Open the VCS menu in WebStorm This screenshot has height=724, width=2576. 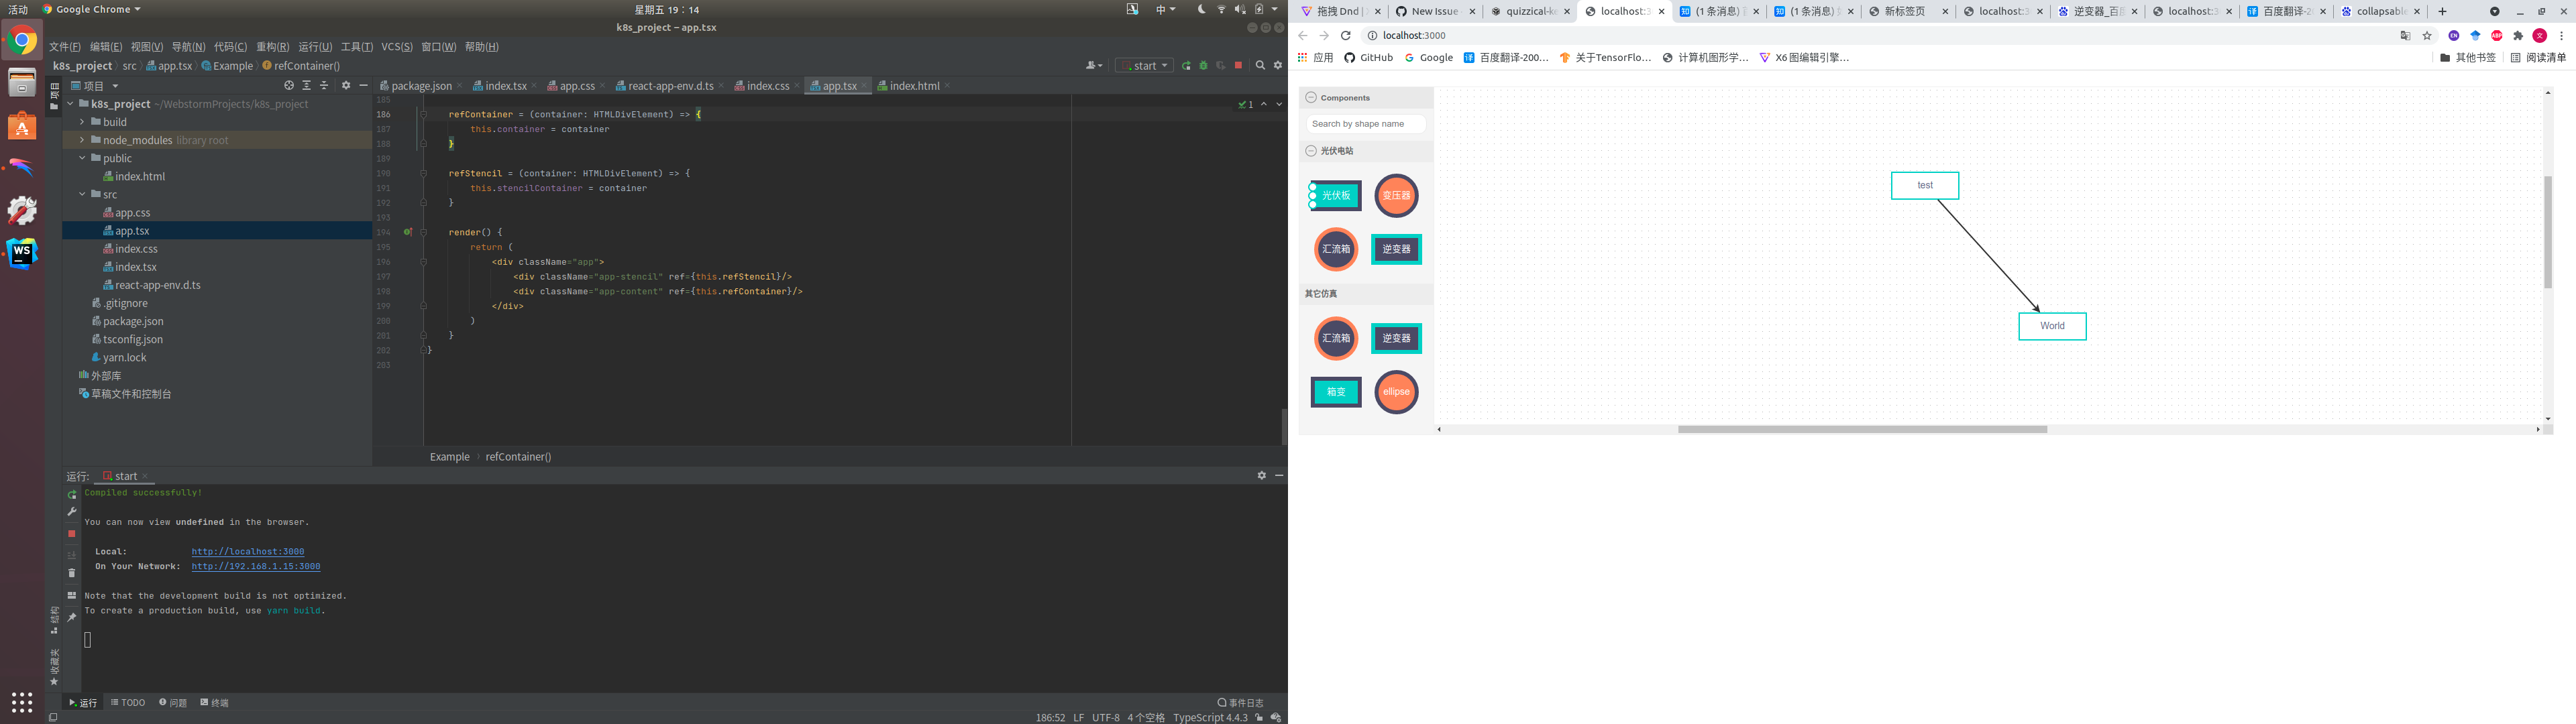pyautogui.click(x=397, y=46)
